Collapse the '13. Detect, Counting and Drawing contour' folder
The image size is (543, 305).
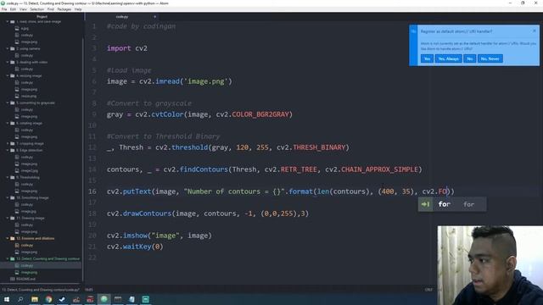tap(8, 258)
